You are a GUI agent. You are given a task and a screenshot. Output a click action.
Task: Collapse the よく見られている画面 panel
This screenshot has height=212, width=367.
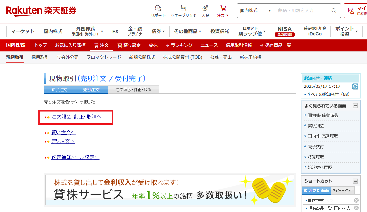coord(355,106)
